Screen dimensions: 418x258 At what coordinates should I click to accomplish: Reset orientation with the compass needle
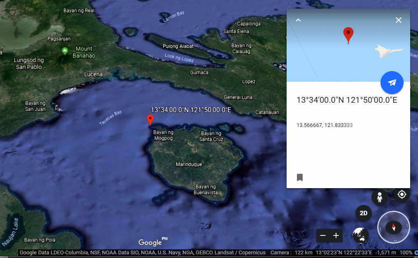click(394, 226)
